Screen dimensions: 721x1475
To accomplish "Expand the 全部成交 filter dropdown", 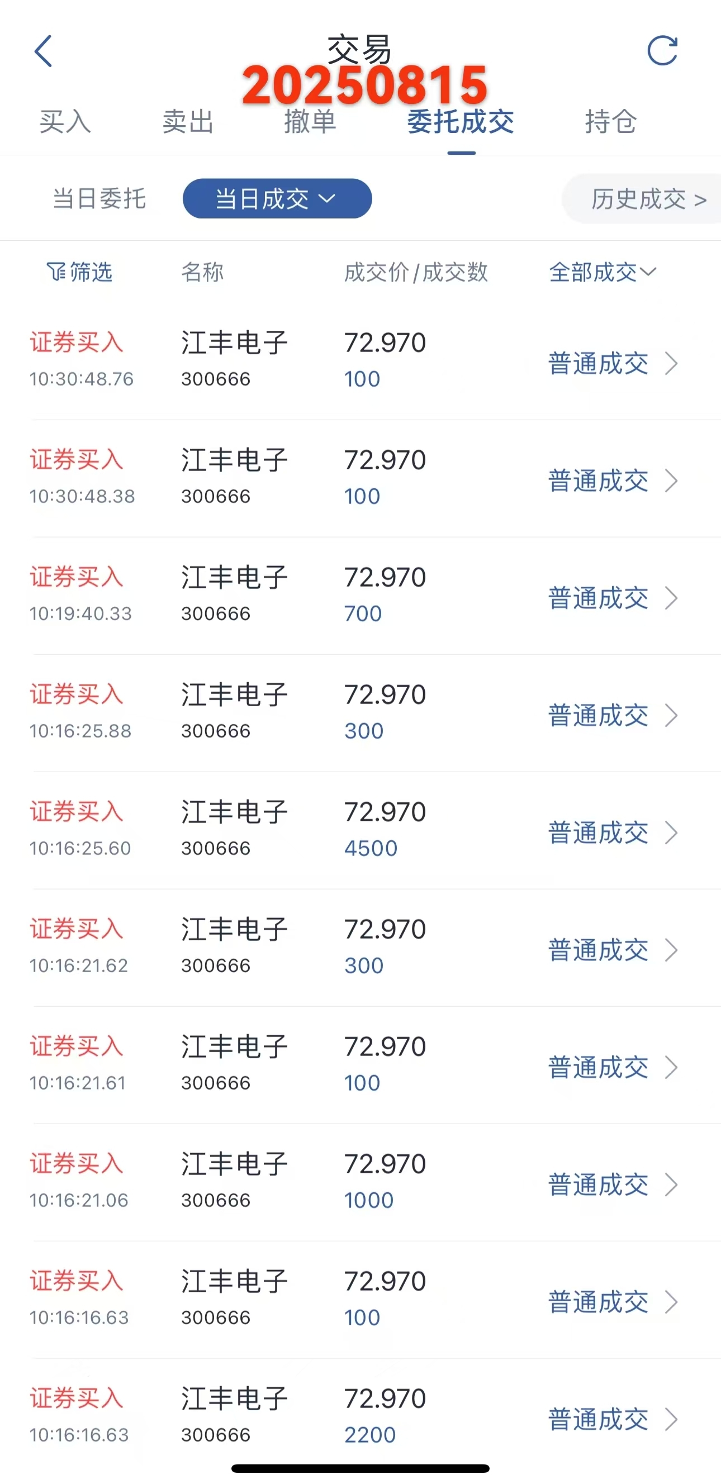I will [x=603, y=272].
